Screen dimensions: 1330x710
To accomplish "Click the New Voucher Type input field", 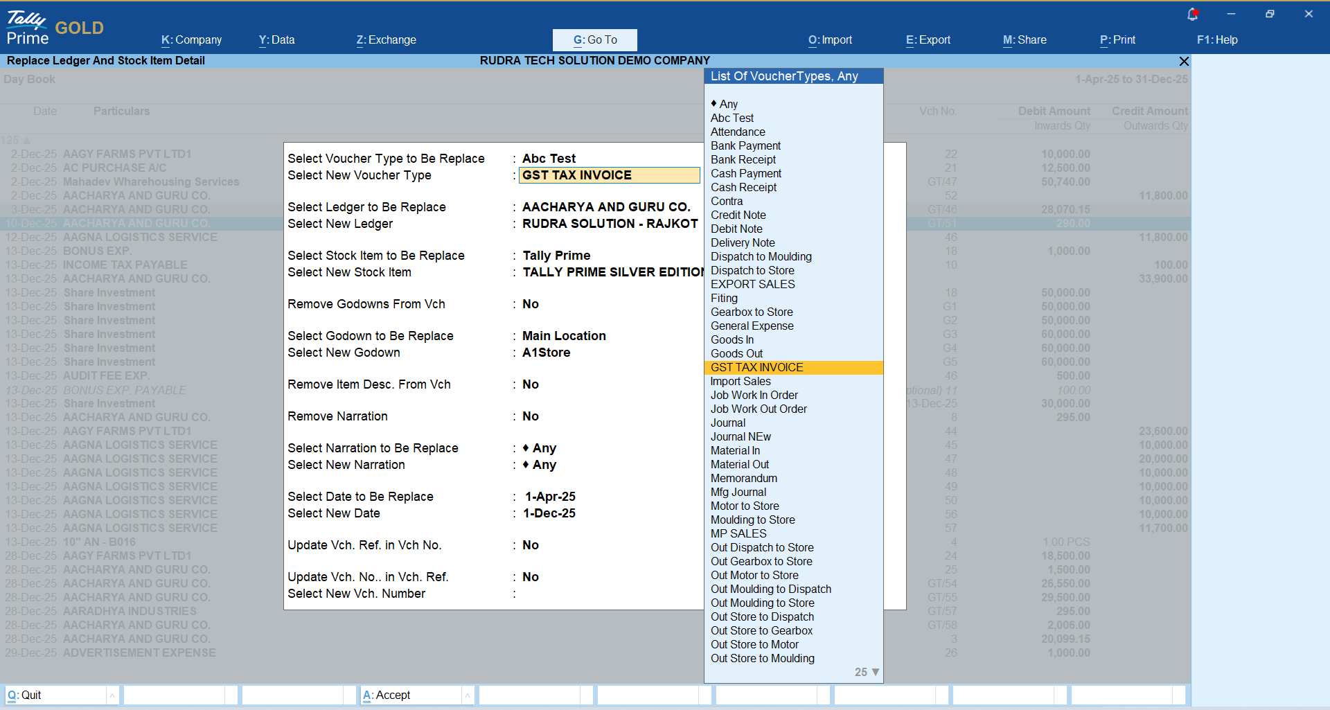I will 609,175.
